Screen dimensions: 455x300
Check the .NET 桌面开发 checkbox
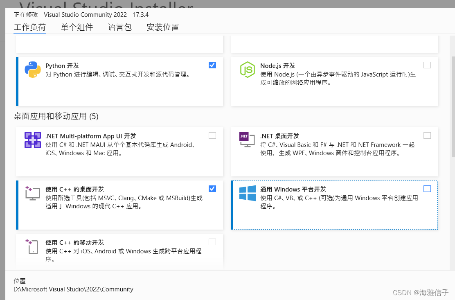pos(427,135)
